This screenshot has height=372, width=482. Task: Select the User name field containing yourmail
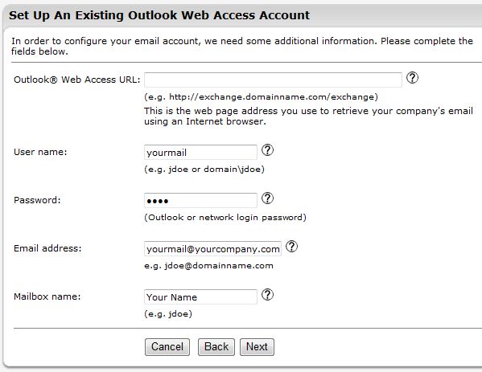coord(200,152)
